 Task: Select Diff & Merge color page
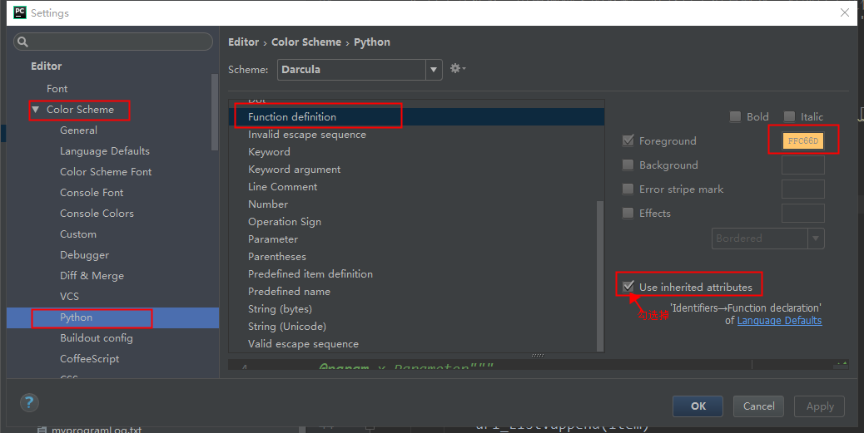(92, 276)
